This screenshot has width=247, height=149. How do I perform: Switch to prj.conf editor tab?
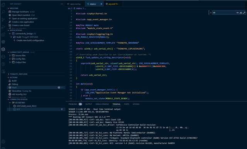tap(113, 4)
